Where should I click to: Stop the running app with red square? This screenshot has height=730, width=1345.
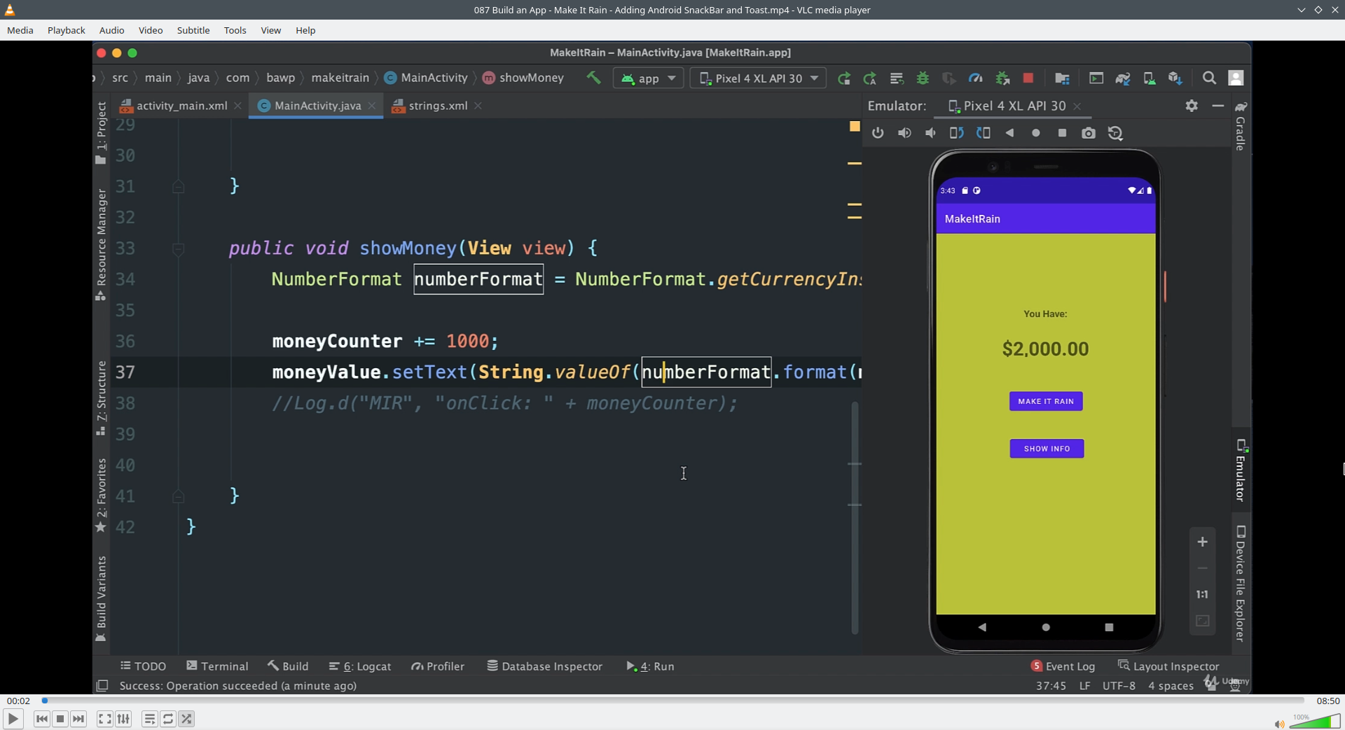tap(1028, 78)
